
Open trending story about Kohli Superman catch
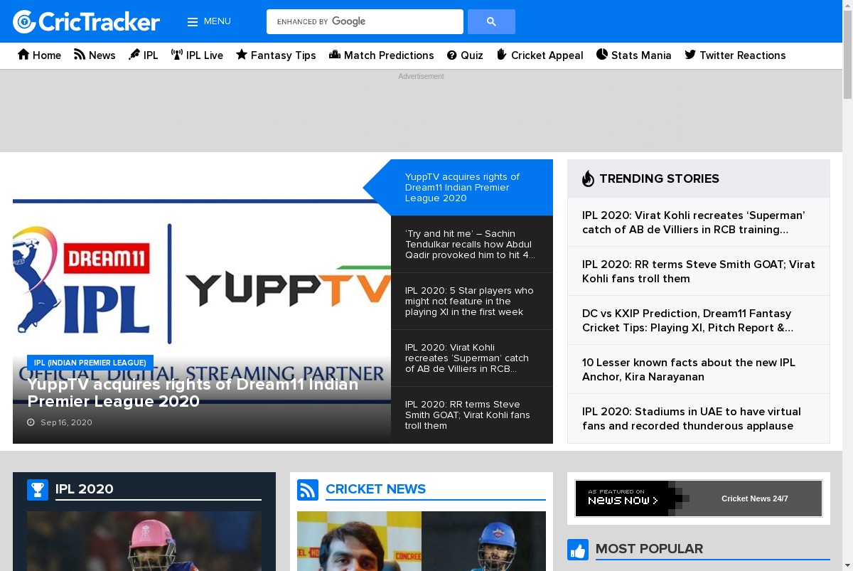coord(694,223)
